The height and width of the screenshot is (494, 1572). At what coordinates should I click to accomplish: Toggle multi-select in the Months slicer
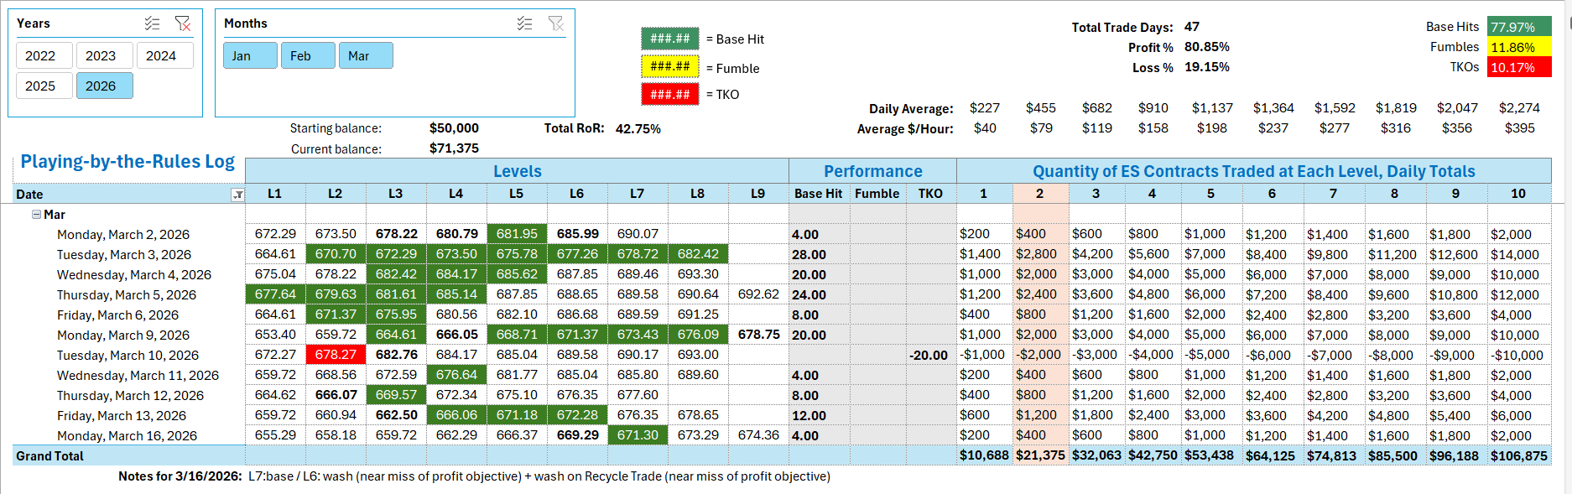pos(524,23)
